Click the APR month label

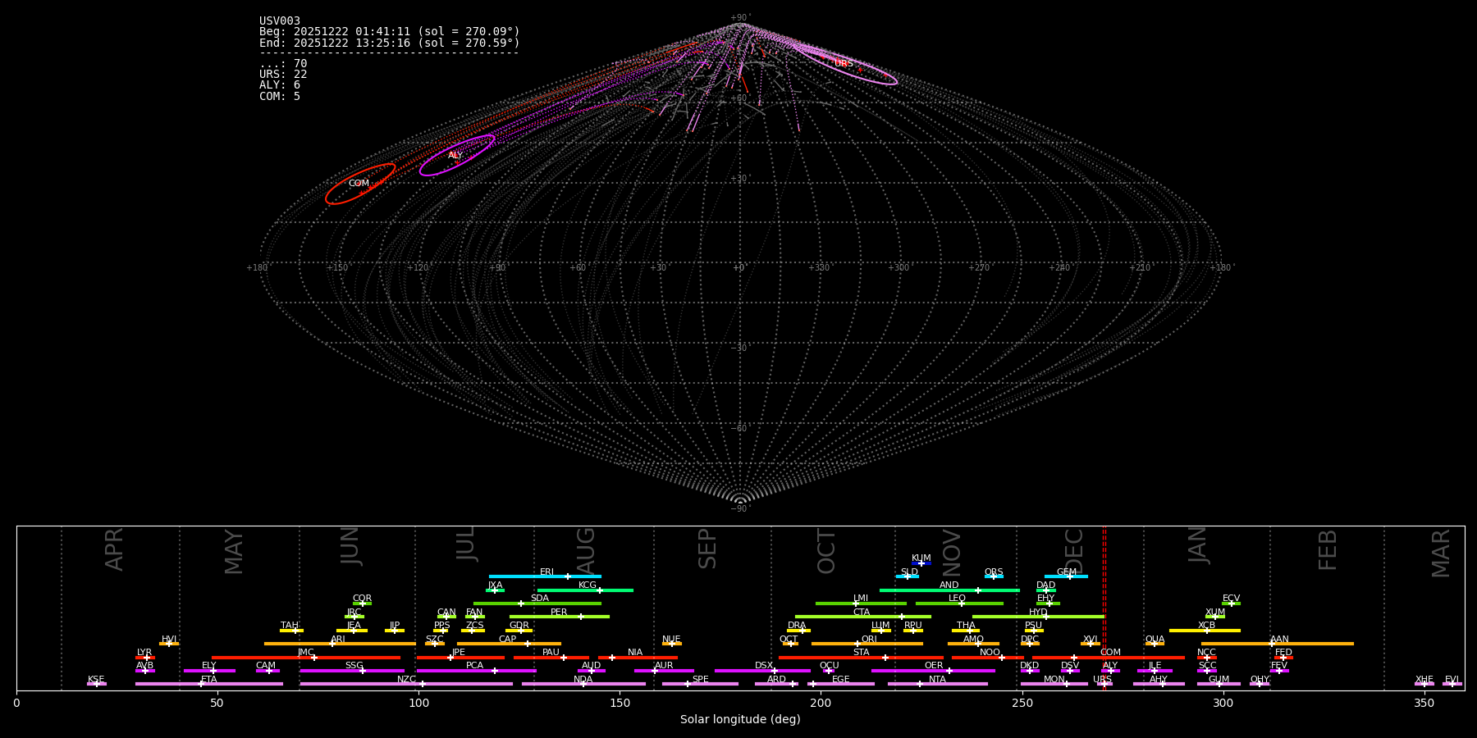(115, 549)
